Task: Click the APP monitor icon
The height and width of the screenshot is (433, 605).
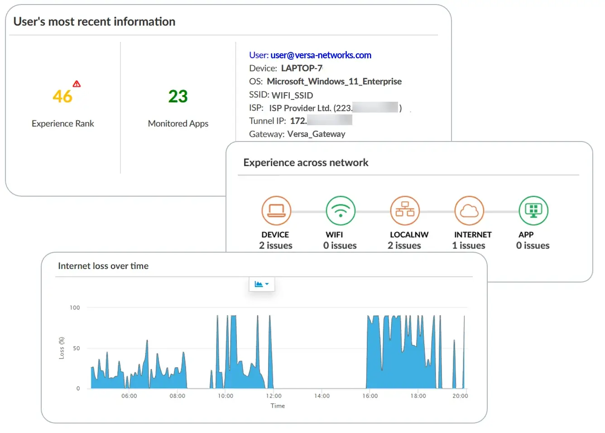Action: click(x=533, y=211)
